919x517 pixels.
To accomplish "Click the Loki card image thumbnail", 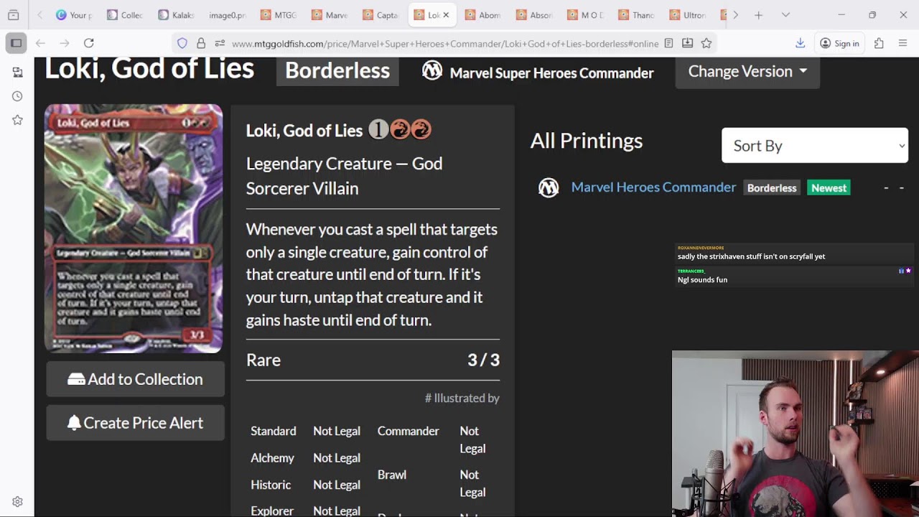I will pos(134,228).
